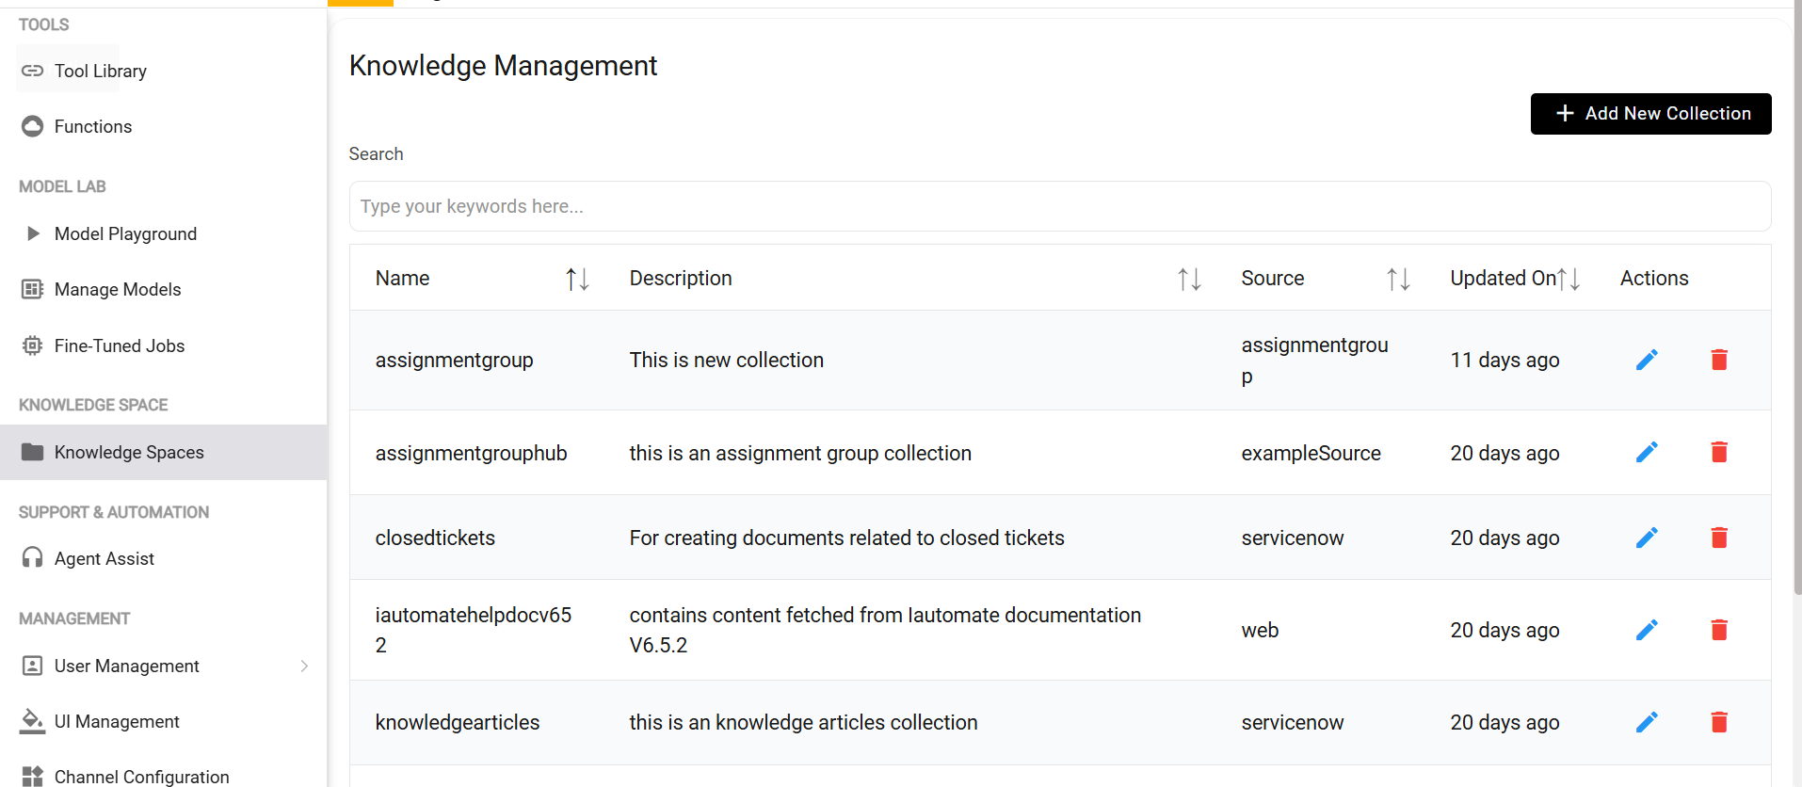Screen dimensions: 1802x787
Task: Sort the table by Source column
Action: coord(1398,279)
